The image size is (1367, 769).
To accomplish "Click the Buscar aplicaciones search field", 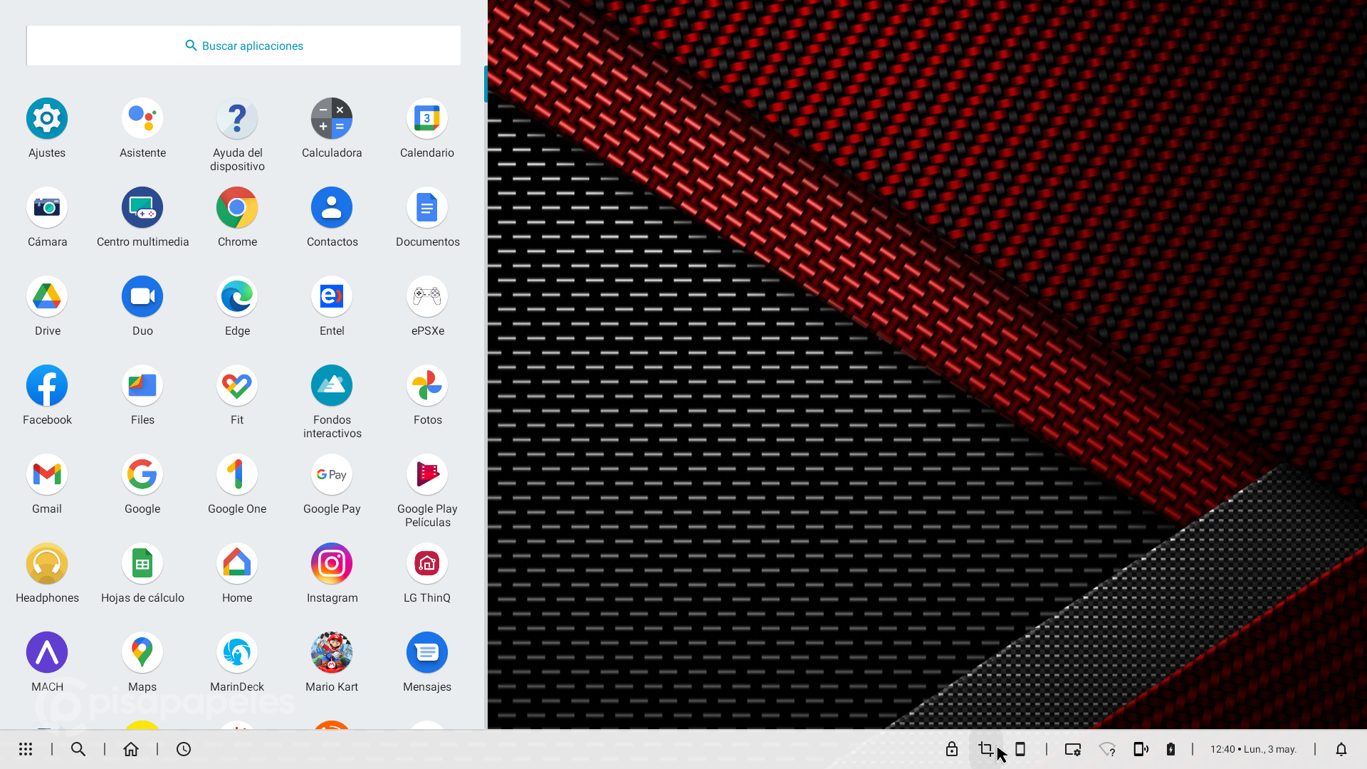I will click(243, 46).
